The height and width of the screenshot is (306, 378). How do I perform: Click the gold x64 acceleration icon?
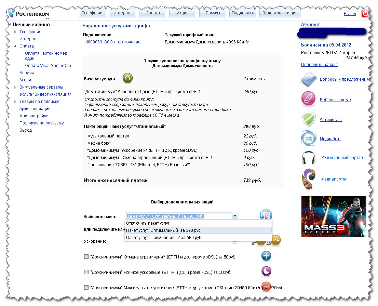click(276, 240)
